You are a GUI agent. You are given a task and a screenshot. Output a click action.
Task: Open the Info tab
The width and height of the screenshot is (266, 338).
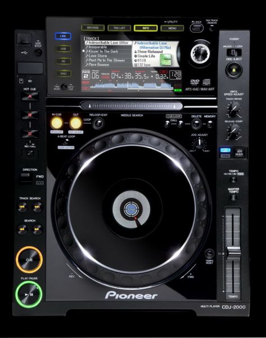click(x=146, y=28)
